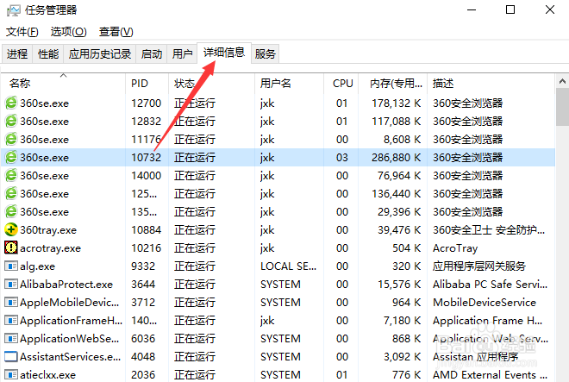Select PID cell 3712
The height and width of the screenshot is (382, 569).
[x=143, y=303]
